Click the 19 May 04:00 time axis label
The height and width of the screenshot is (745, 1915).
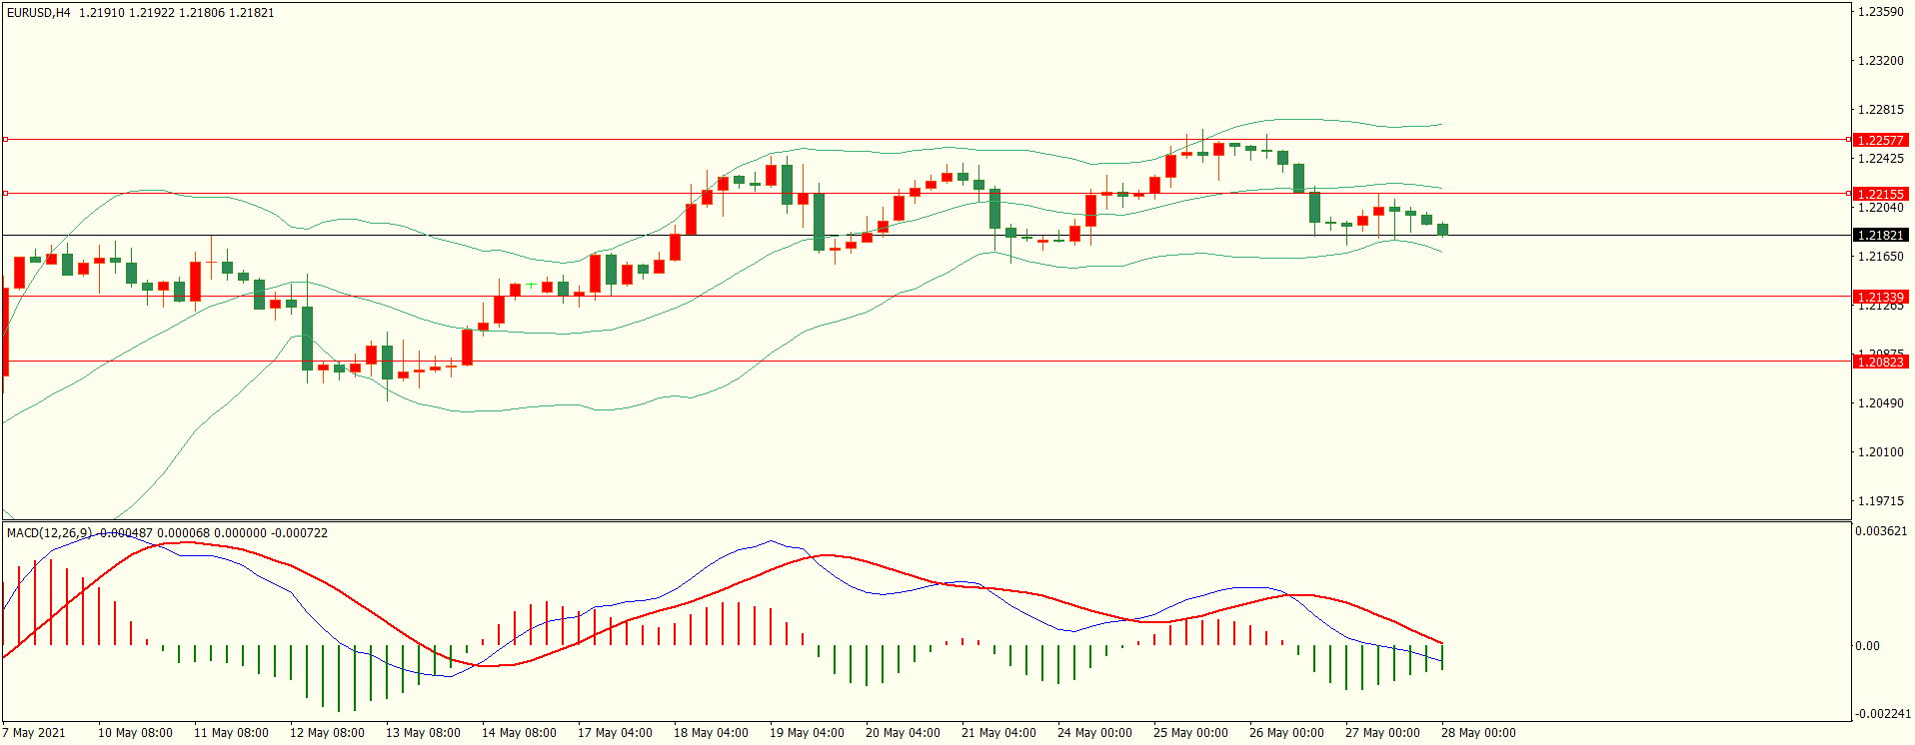click(806, 733)
